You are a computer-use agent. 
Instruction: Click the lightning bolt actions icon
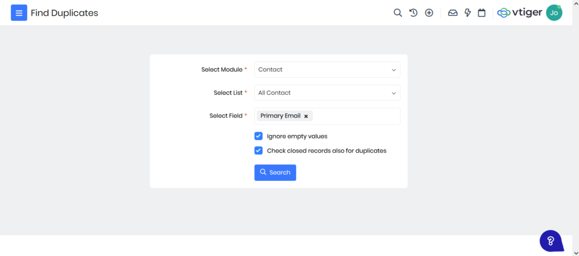coord(468,13)
